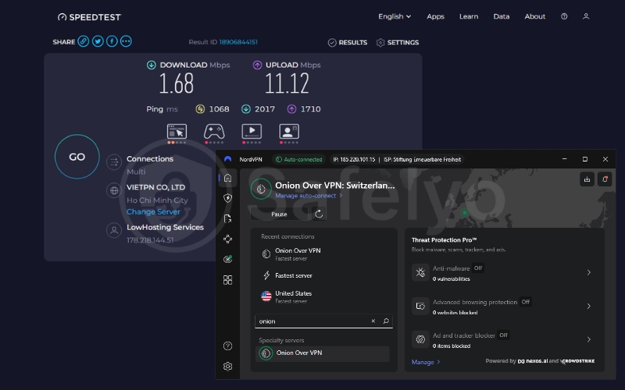Click the download ping value 2017
The height and width of the screenshot is (390, 625).
pyautogui.click(x=265, y=109)
